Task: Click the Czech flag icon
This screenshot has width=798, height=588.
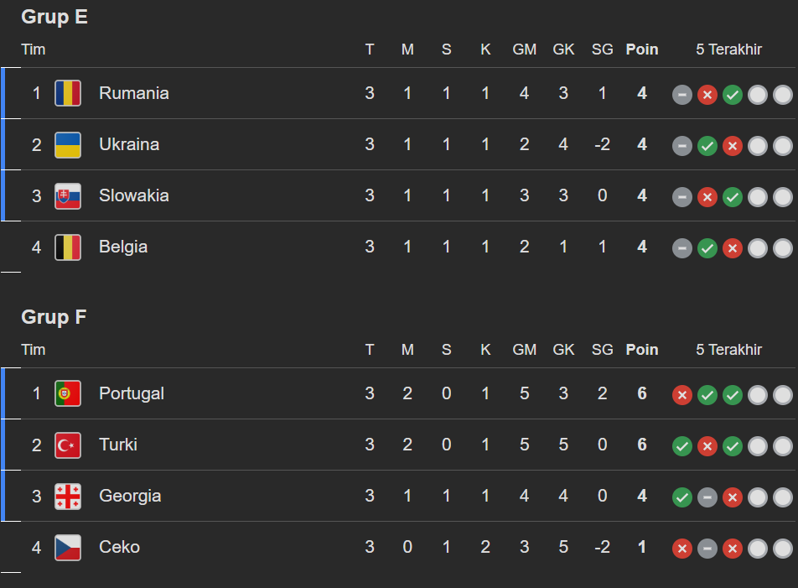Action: click(68, 547)
